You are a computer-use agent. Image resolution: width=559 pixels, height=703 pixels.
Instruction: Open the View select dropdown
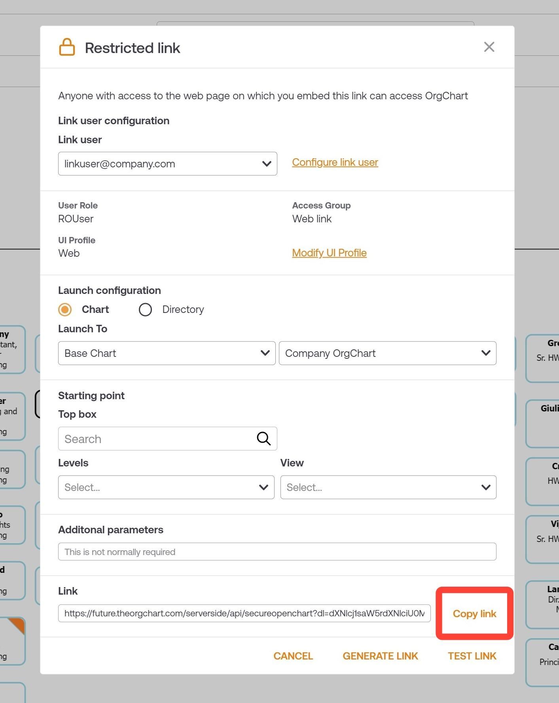click(388, 487)
